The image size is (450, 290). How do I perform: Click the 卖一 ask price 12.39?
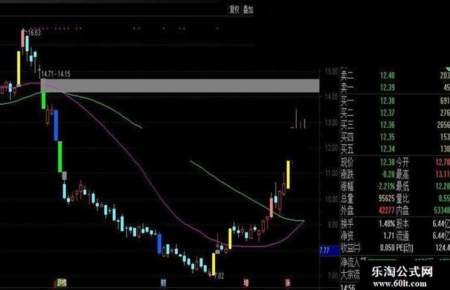pyautogui.click(x=388, y=88)
